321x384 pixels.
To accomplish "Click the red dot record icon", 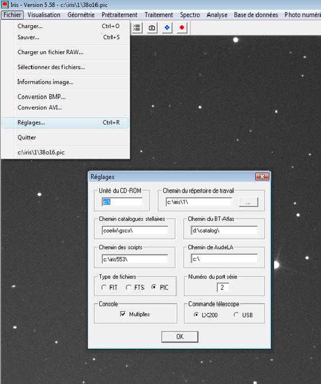I will click(182, 28).
